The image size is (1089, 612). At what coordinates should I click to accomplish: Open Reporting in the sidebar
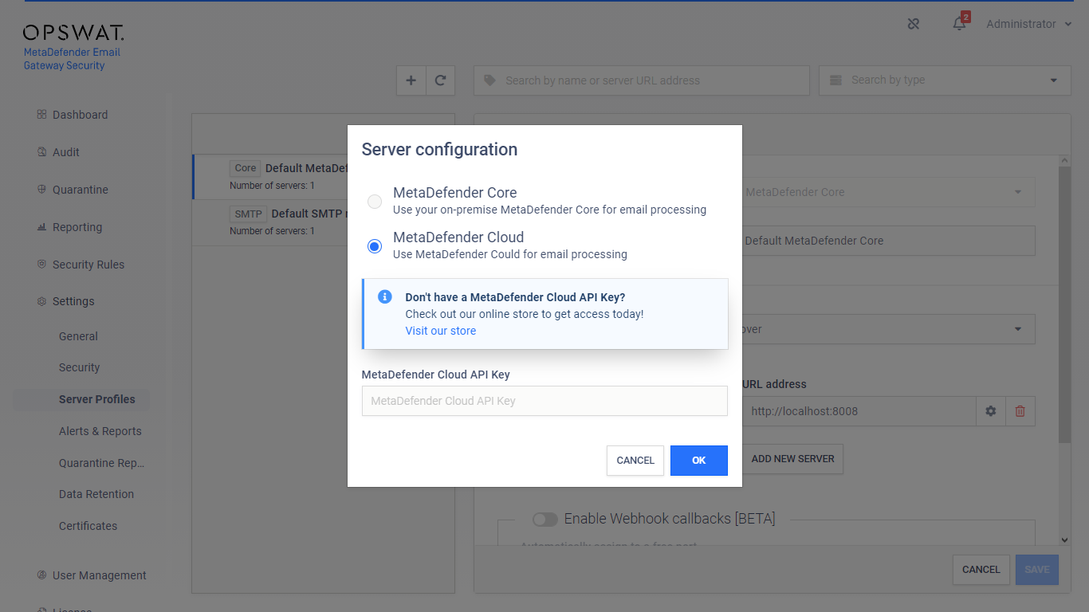(77, 227)
